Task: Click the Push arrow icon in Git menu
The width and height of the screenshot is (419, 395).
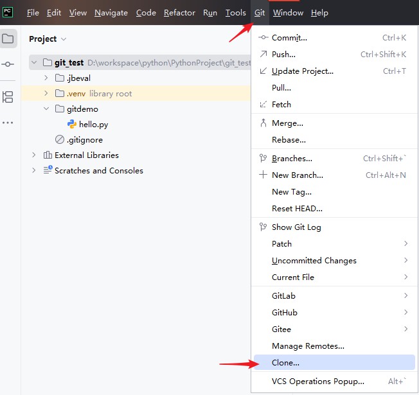Action: tap(263, 54)
